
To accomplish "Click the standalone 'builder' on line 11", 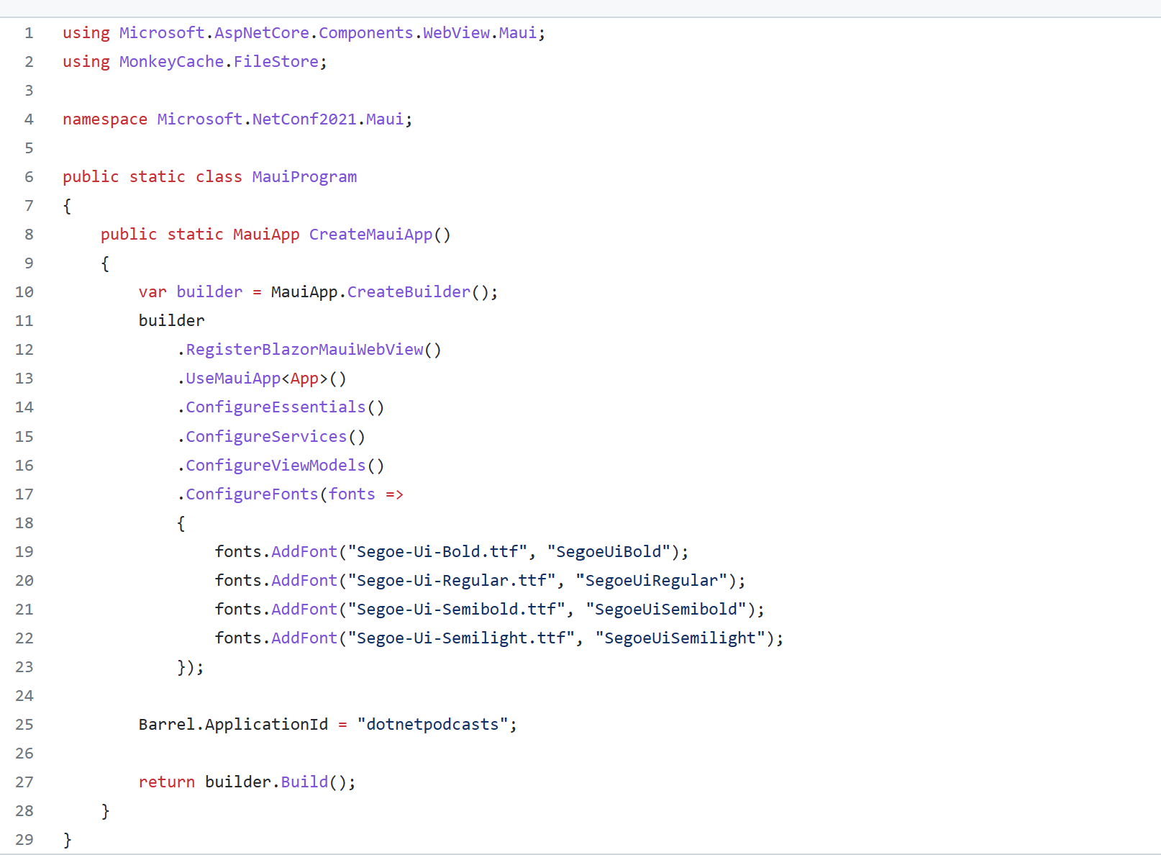I will (171, 321).
